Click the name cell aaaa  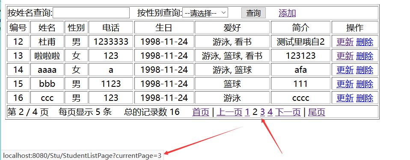click(x=47, y=70)
